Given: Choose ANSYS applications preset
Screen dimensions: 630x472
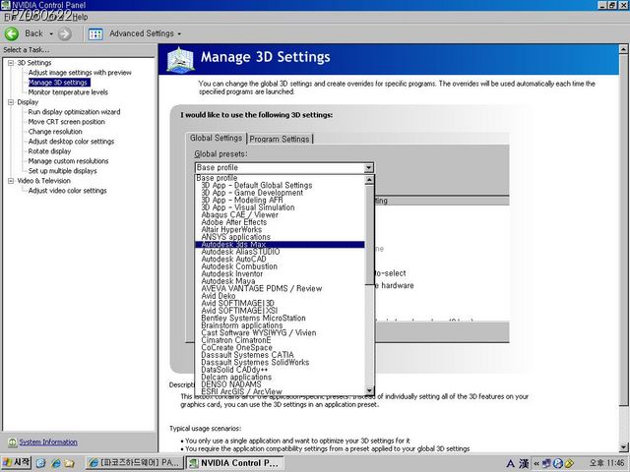Looking at the screenshot, I should [x=280, y=237].
